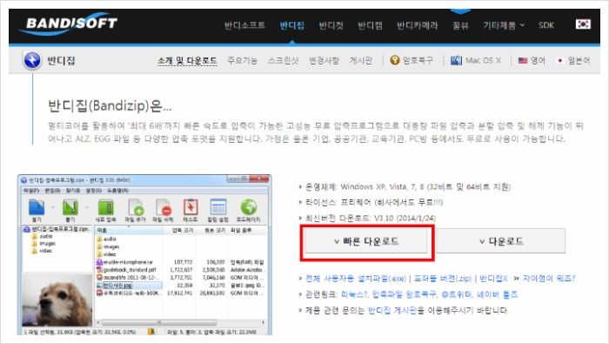Click the 파일 삭제 delete file icon
This screenshot has width=609, height=344.
(x=164, y=207)
